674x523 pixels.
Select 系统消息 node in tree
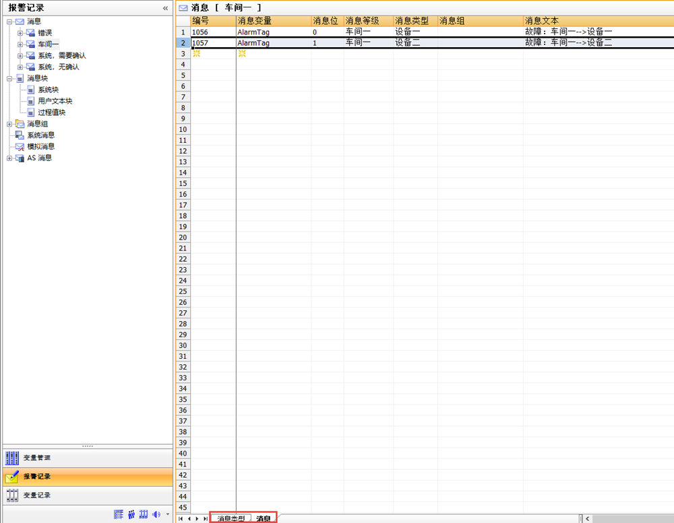[x=40, y=135]
